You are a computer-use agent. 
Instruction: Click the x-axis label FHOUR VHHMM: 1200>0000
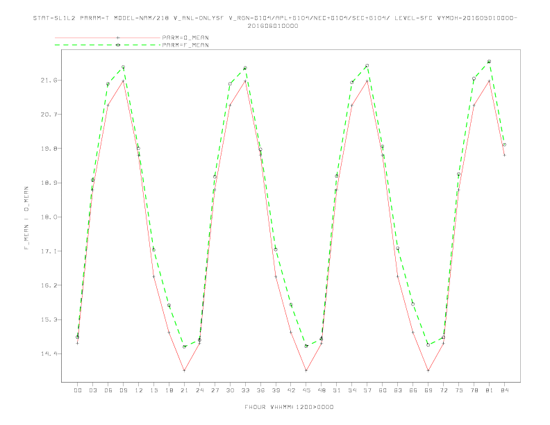(x=289, y=407)
